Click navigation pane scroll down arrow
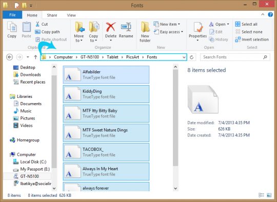The height and width of the screenshot is (202, 277). pos(54,188)
